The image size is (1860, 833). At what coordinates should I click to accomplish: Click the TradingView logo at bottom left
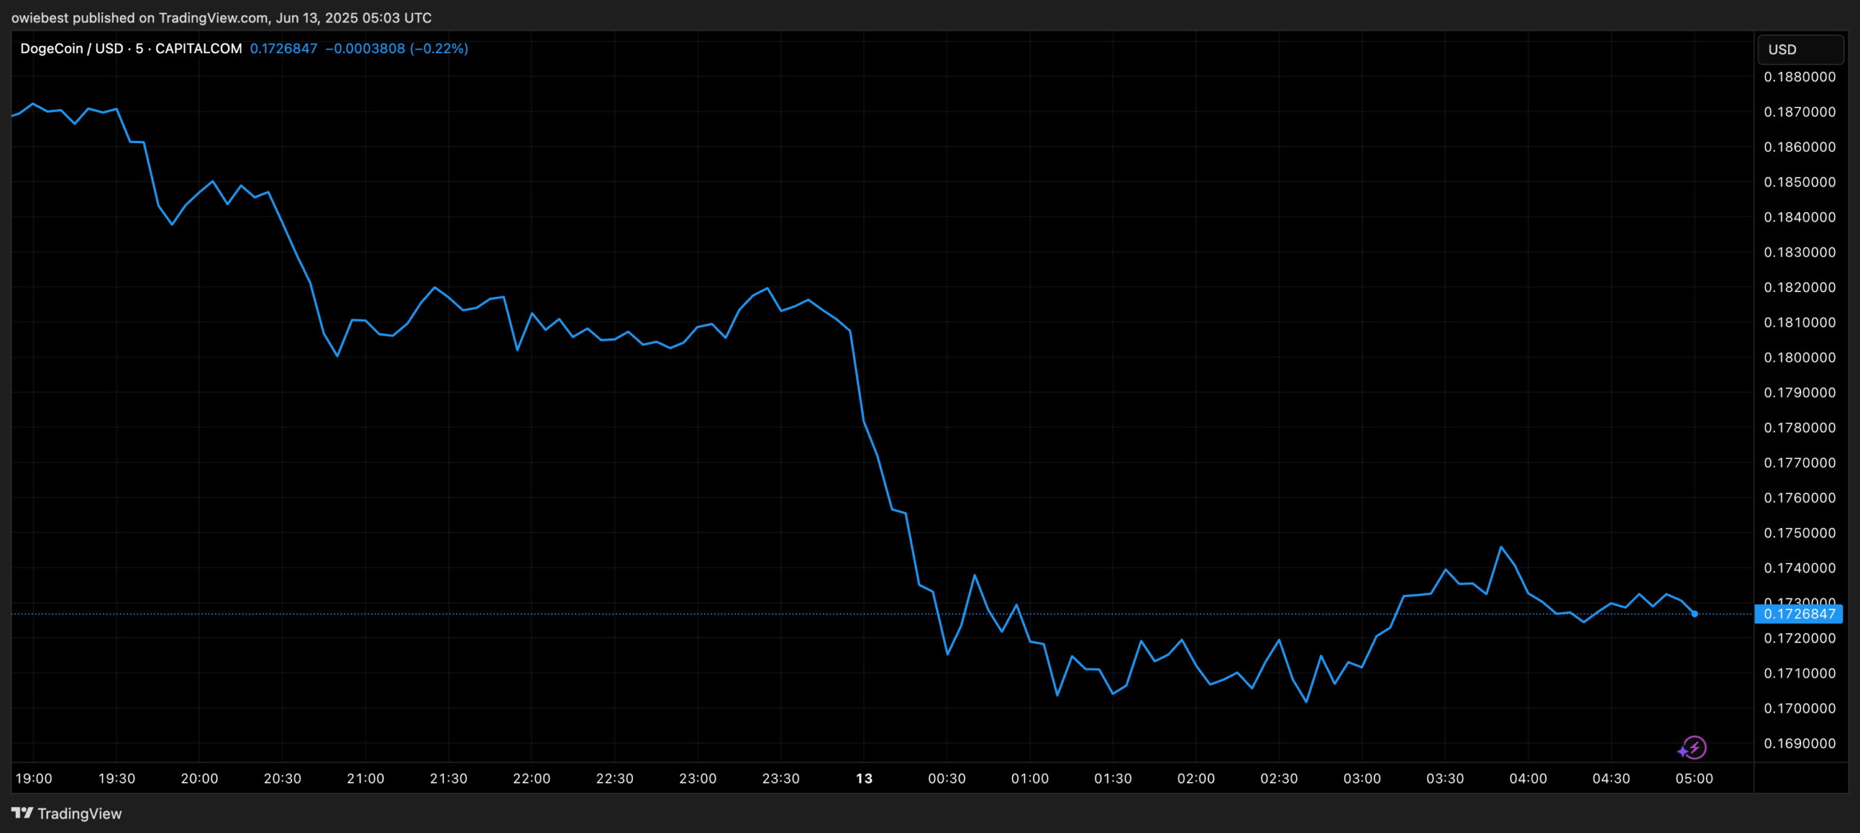click(67, 813)
